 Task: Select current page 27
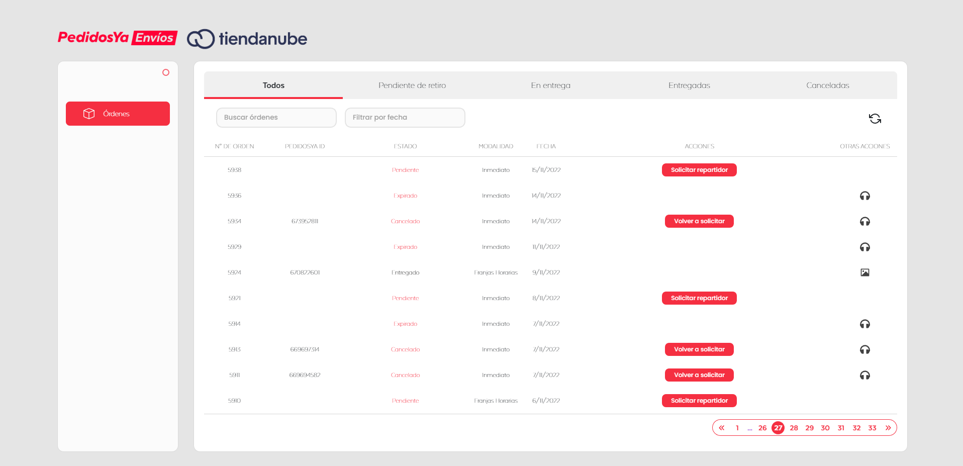(778, 428)
